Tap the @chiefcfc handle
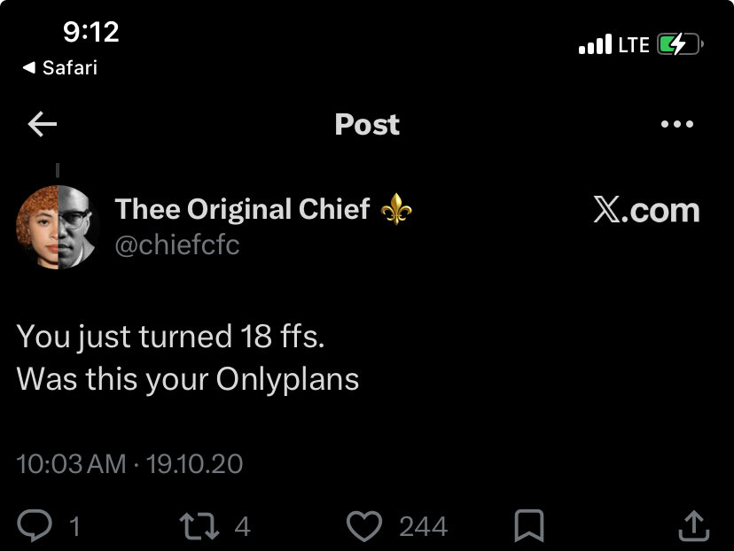Image resolution: width=734 pixels, height=551 pixels. coord(177,244)
